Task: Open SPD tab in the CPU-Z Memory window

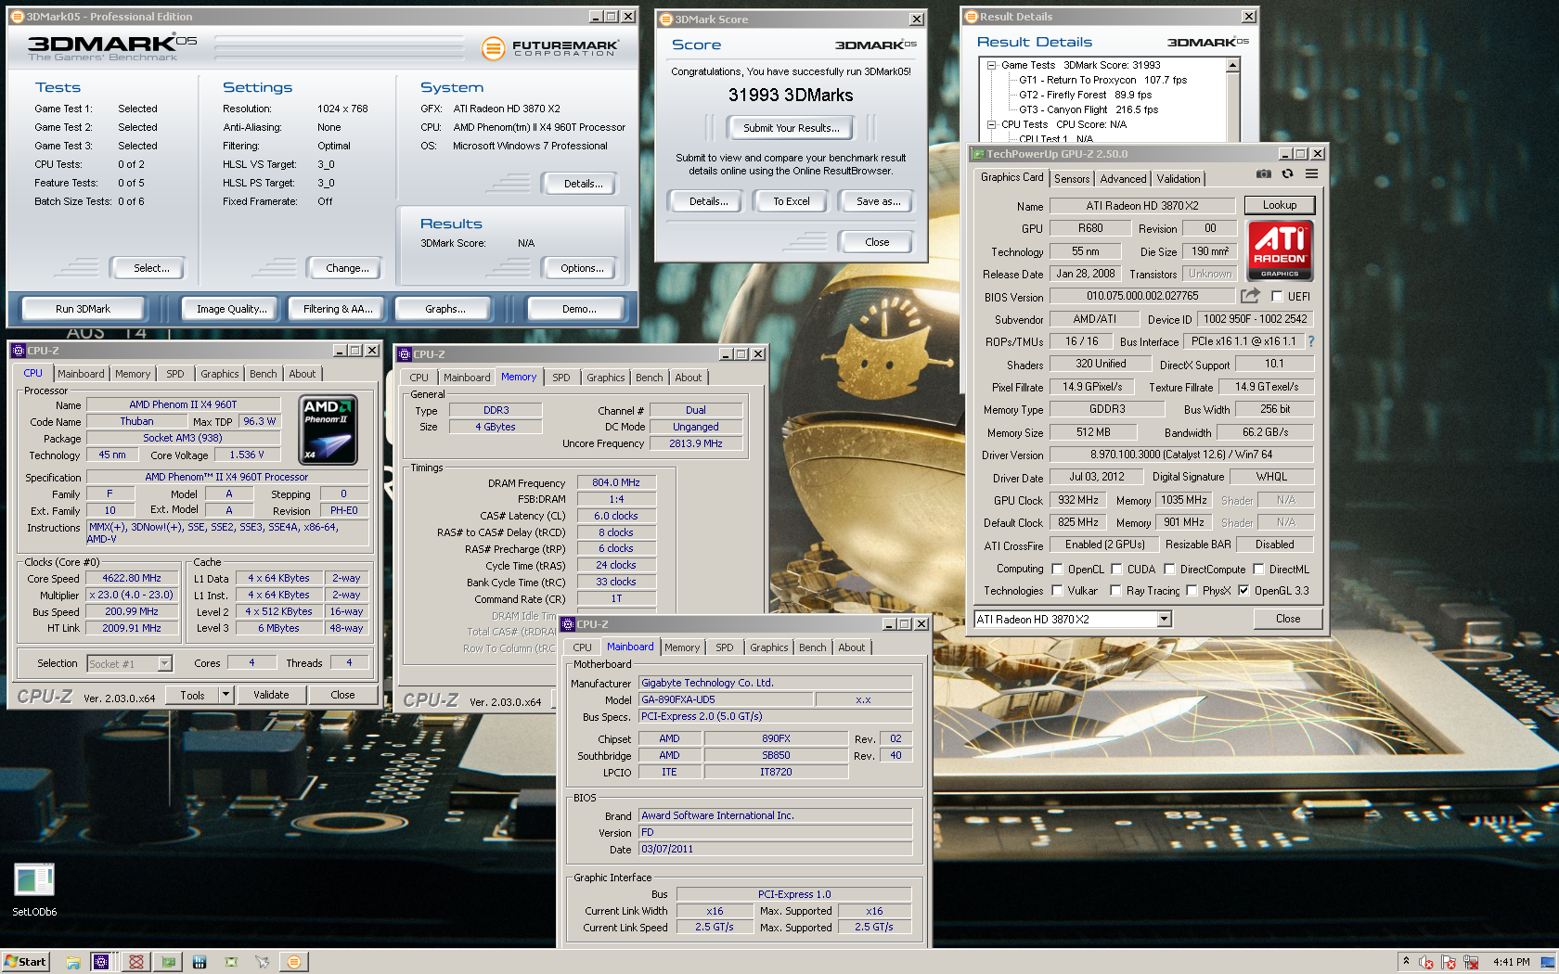Action: pos(560,378)
